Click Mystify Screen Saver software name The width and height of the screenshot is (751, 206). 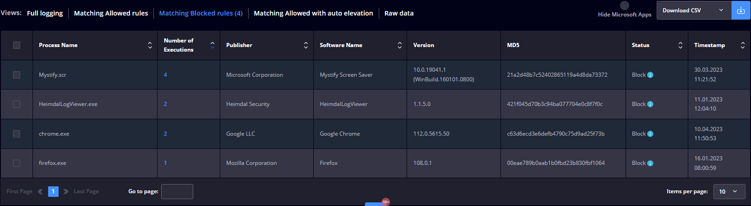346,75
